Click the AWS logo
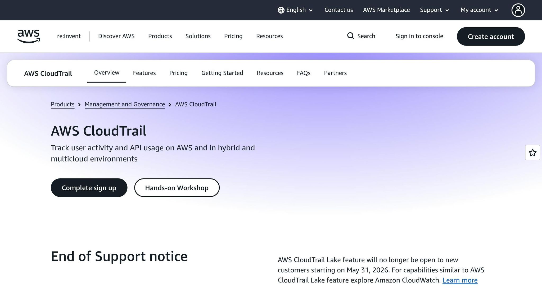Viewport: 542px width, 305px height. click(29, 36)
